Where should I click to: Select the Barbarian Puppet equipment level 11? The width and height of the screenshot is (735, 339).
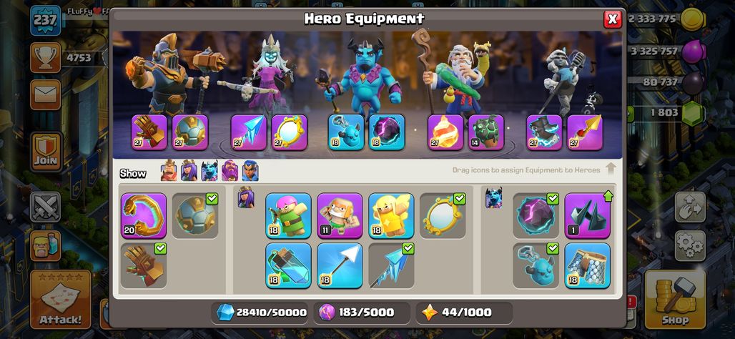(x=340, y=216)
